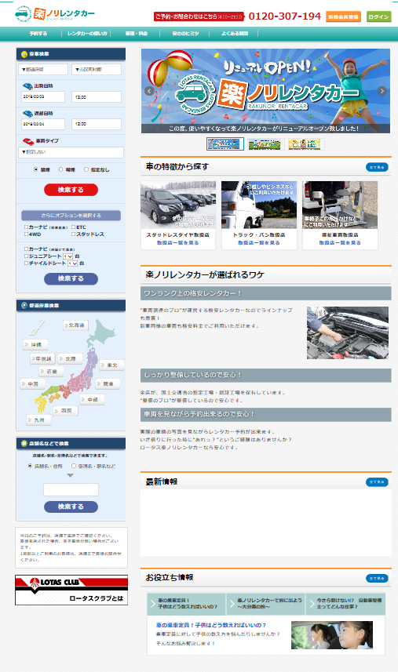
Task: Select the 指定なし radio button
Action: point(86,169)
